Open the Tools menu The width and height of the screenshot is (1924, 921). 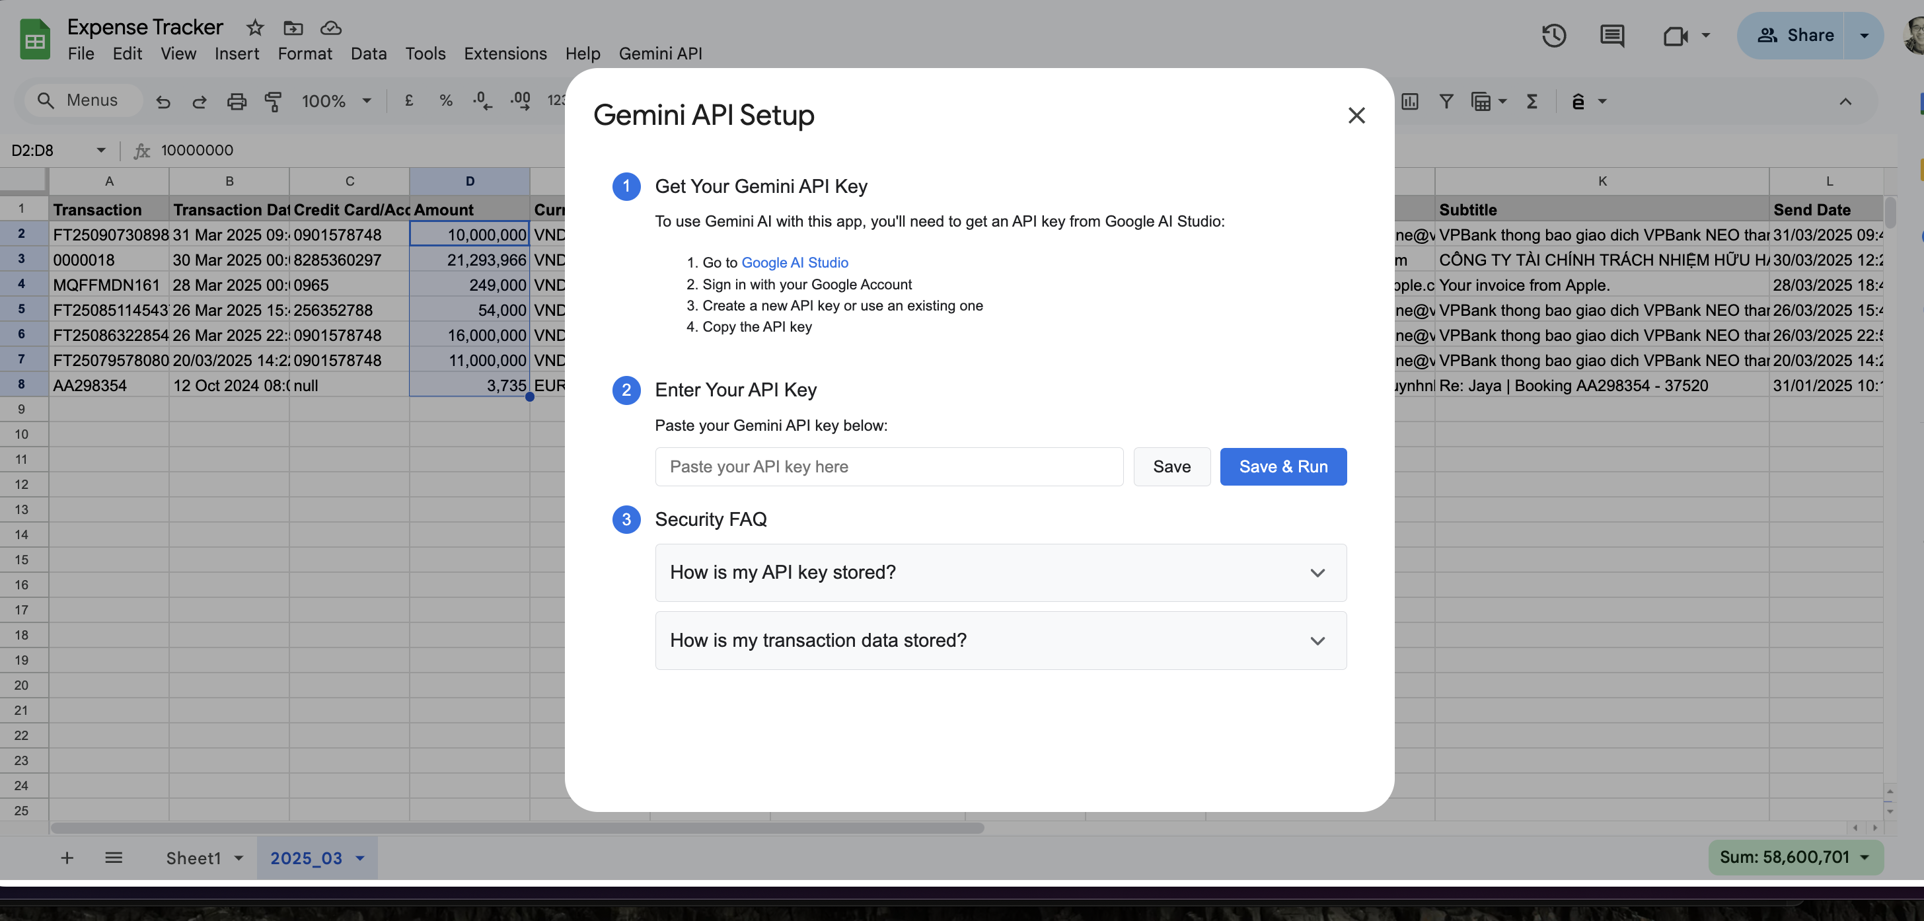[425, 54]
